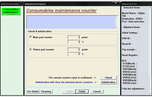Click the 'VSD3(Color) :' entry
Screen dimensions: 152x97
click(x=130, y=83)
